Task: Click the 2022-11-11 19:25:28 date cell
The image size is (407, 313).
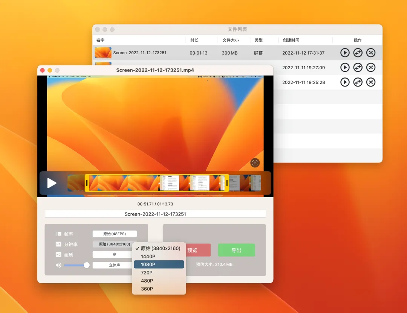Action: coord(303,82)
